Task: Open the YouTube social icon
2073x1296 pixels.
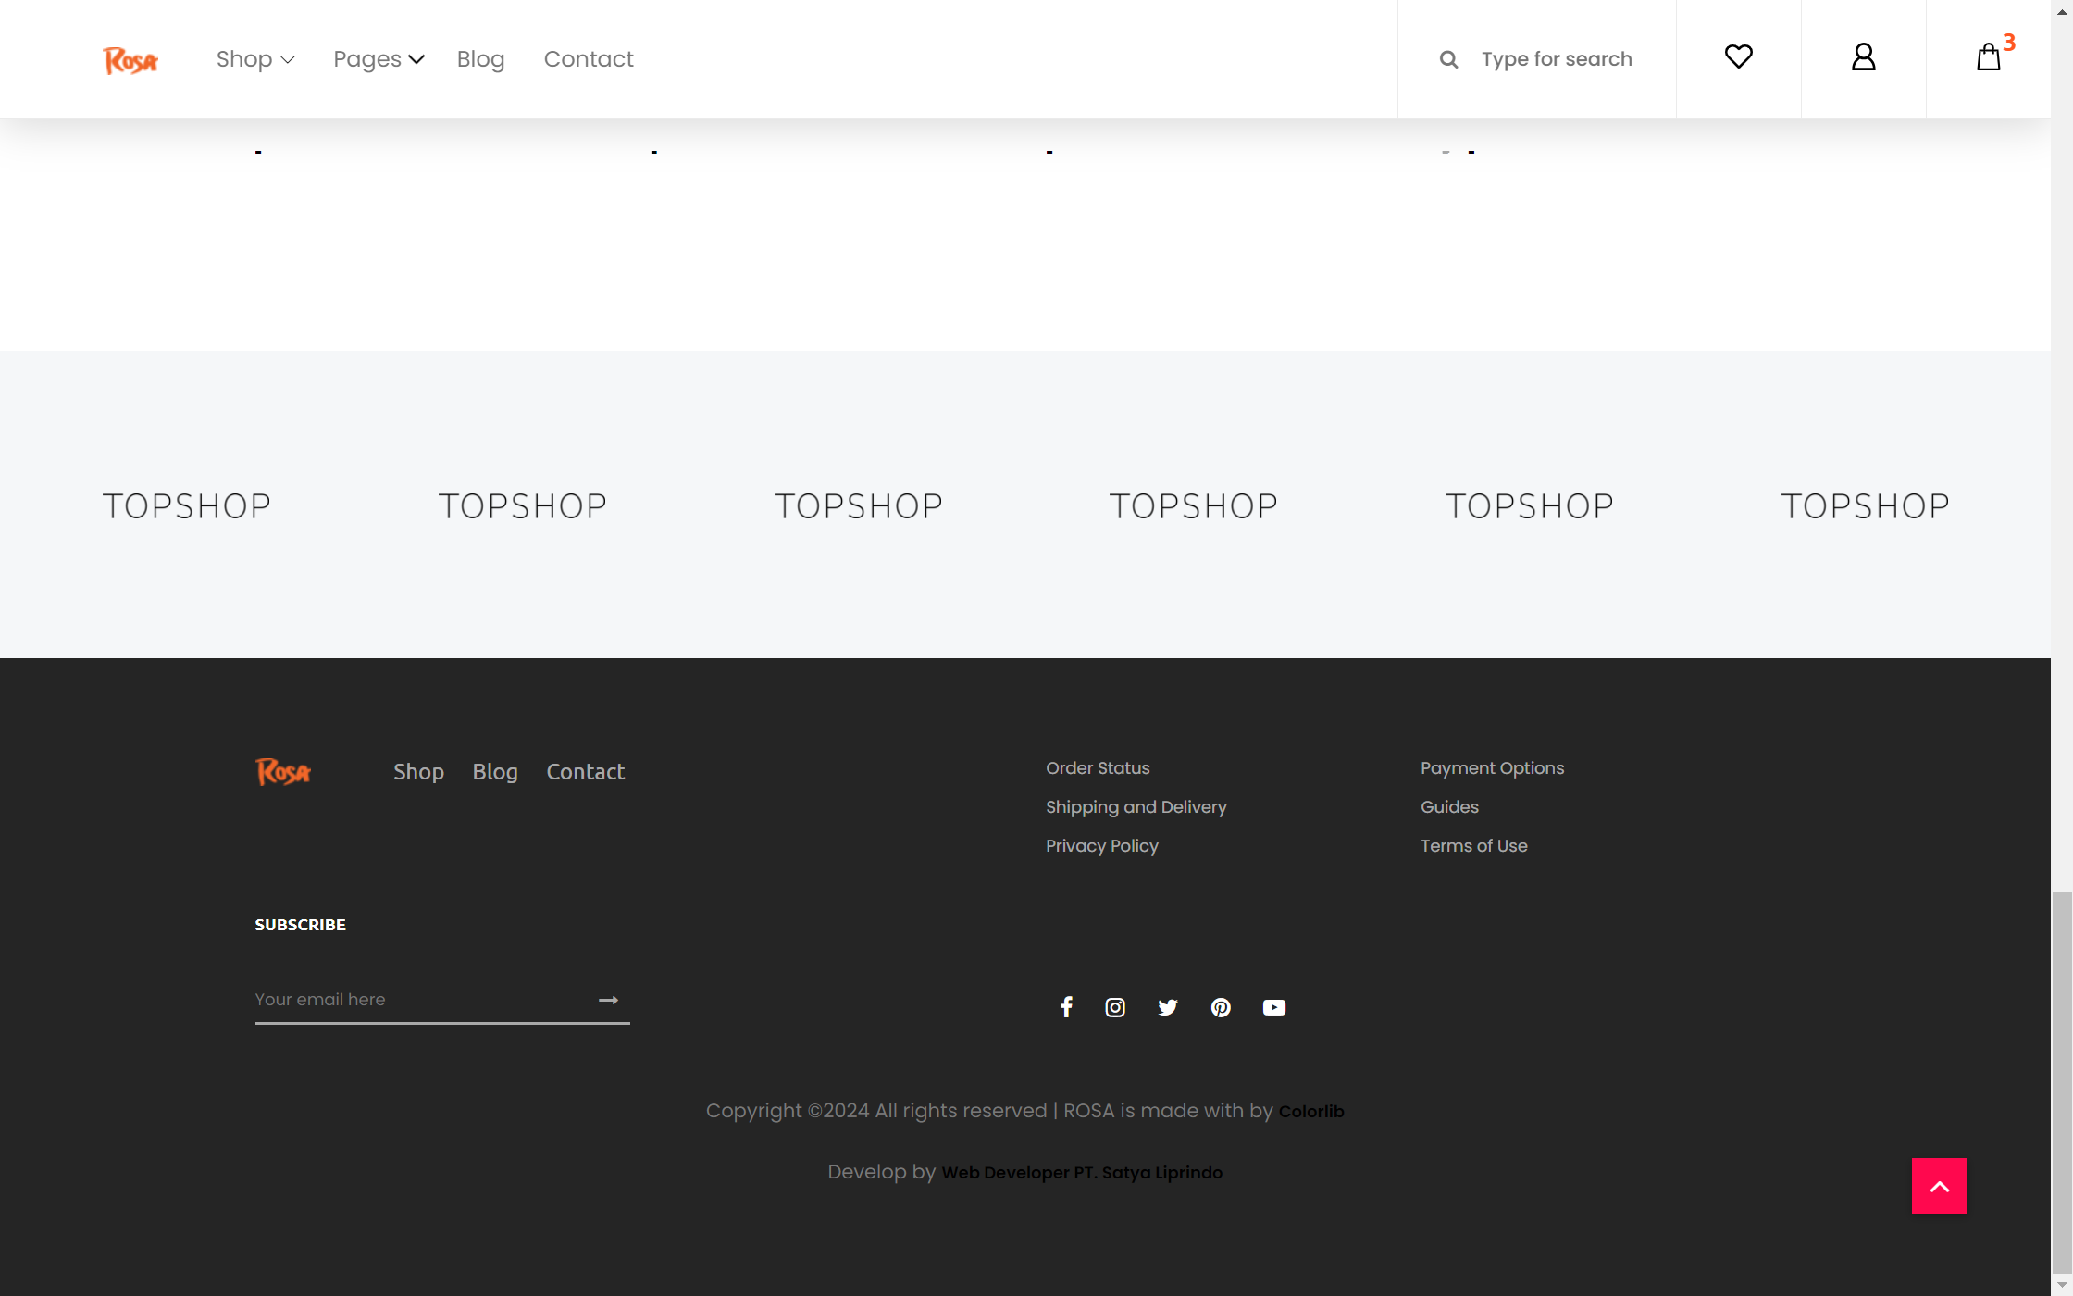Action: tap(1273, 1007)
